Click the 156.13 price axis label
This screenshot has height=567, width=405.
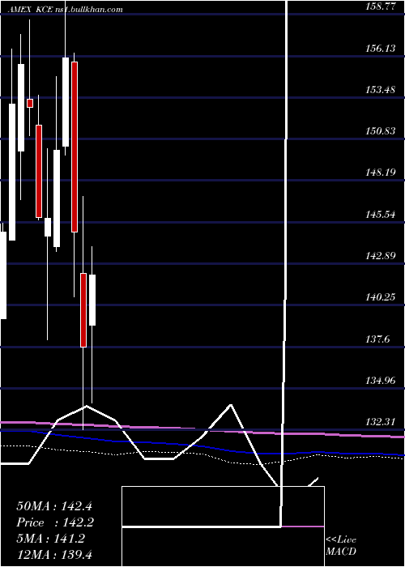click(x=382, y=48)
